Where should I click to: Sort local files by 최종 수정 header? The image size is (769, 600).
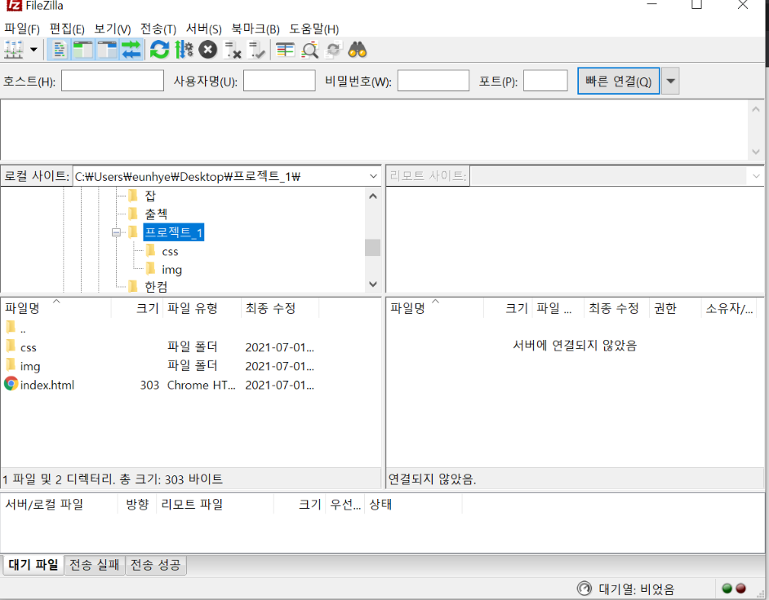coord(281,308)
